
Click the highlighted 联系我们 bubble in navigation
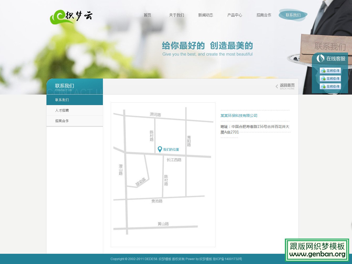[293, 15]
